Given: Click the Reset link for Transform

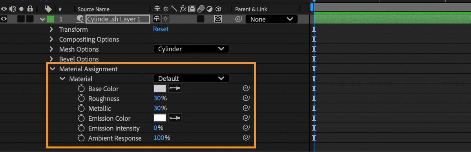Looking at the screenshot, I should coord(161,29).
